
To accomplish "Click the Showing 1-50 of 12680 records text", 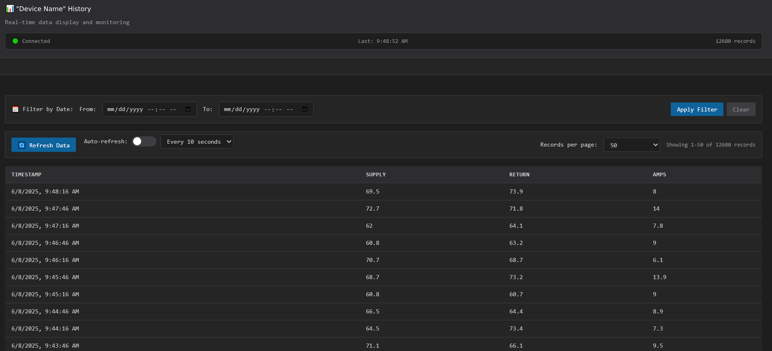I will pos(711,145).
